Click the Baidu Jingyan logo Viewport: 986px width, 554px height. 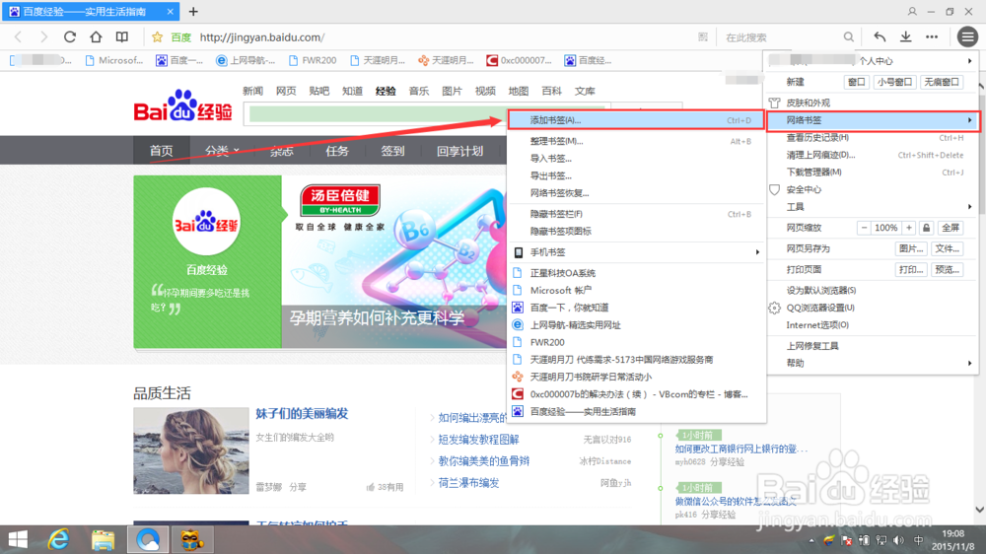pos(183,105)
